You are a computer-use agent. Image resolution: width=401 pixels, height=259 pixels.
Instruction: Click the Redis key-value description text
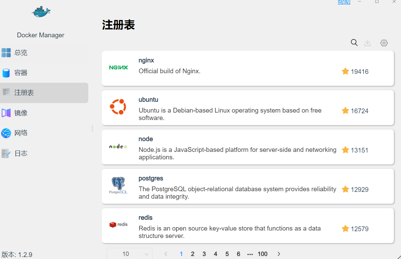(x=230, y=232)
